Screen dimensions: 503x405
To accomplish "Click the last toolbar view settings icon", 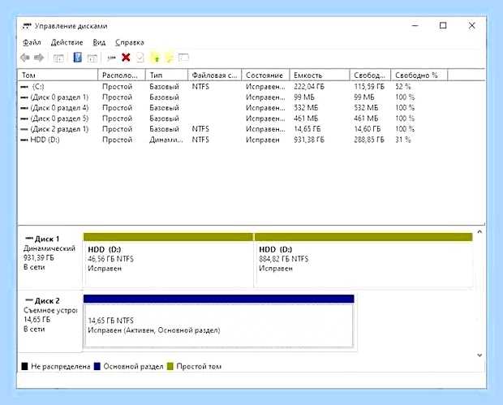I will 183,58.
